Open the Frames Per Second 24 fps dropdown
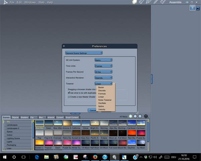Screen dimensions: 201x161 (104, 72)
